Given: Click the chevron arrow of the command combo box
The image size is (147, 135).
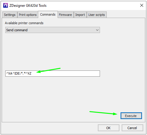Looking at the screenshot, I should pos(97,30).
